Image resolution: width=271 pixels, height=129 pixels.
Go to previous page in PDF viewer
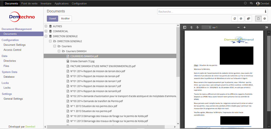(x=192, y=27)
